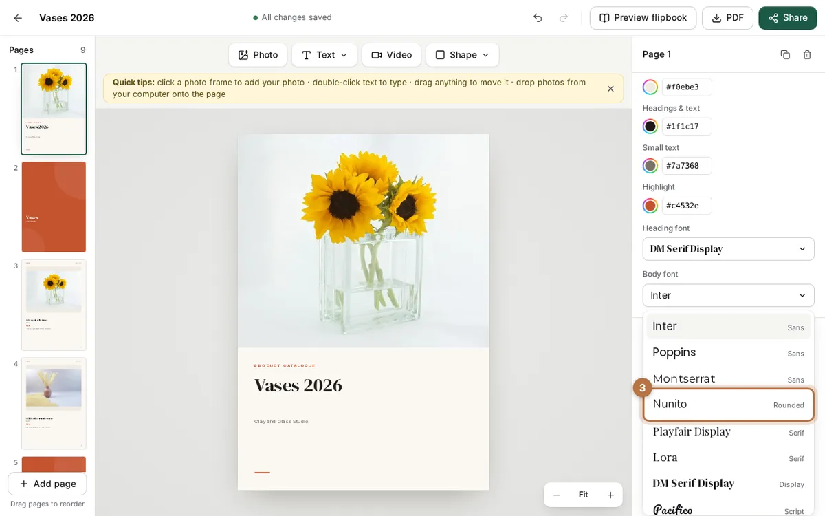Choose Poppins from the body font list
The width and height of the screenshot is (825, 516).
728,353
